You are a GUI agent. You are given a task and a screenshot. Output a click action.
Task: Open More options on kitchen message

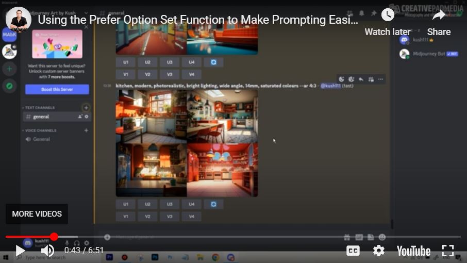[380, 79]
